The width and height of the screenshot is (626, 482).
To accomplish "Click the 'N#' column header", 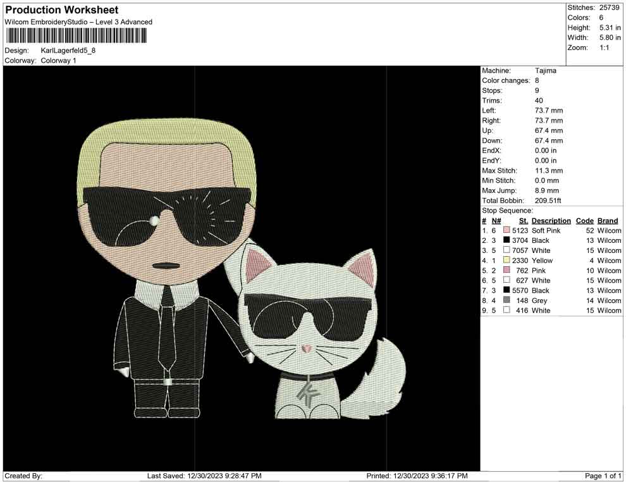I will point(496,220).
